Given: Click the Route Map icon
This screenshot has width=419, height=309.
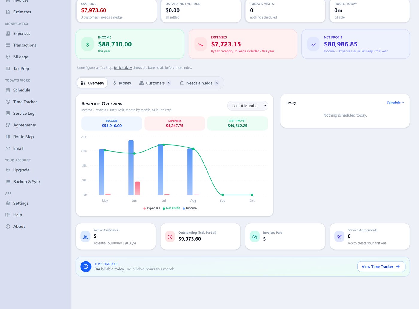Looking at the screenshot, I should pos(8,137).
